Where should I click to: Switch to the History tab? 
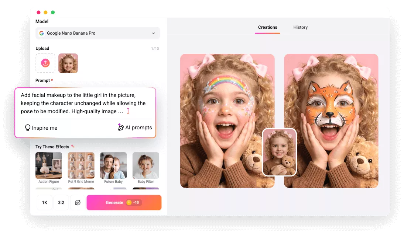click(300, 27)
